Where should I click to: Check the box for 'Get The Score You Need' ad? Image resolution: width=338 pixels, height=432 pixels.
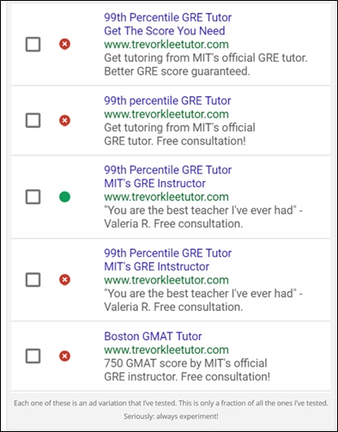(33, 45)
